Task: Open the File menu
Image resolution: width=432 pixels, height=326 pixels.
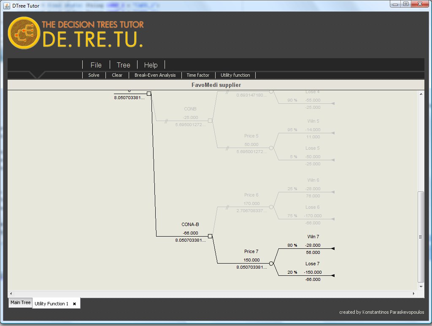Action: 96,65
